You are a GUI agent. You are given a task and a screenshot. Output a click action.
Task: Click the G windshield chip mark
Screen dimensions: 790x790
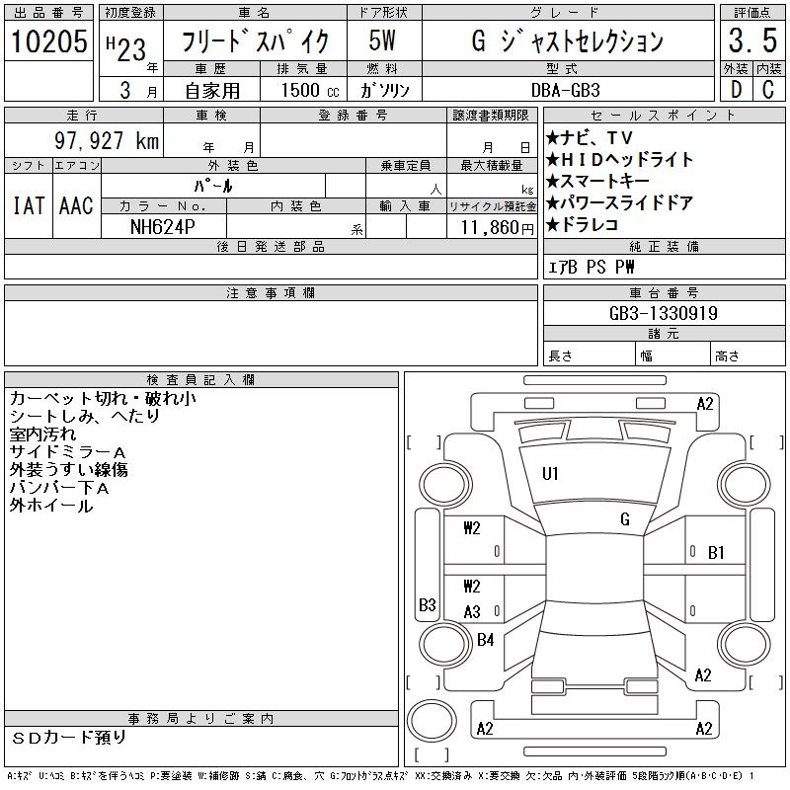(624, 519)
